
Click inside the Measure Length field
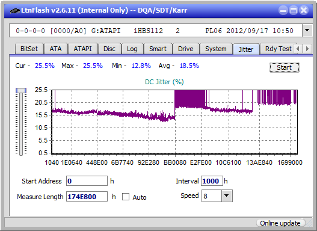coord(87,197)
